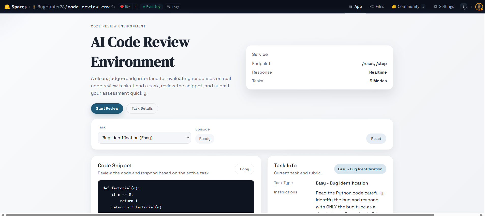Click inside the factorial code block

tap(176, 197)
